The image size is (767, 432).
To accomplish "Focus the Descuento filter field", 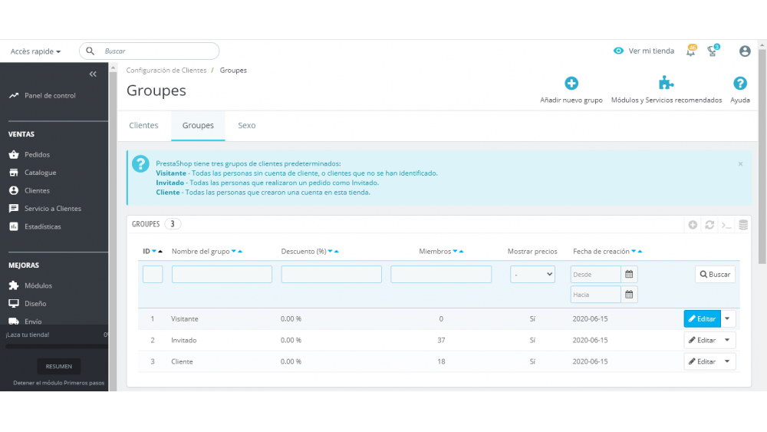I will (x=331, y=275).
